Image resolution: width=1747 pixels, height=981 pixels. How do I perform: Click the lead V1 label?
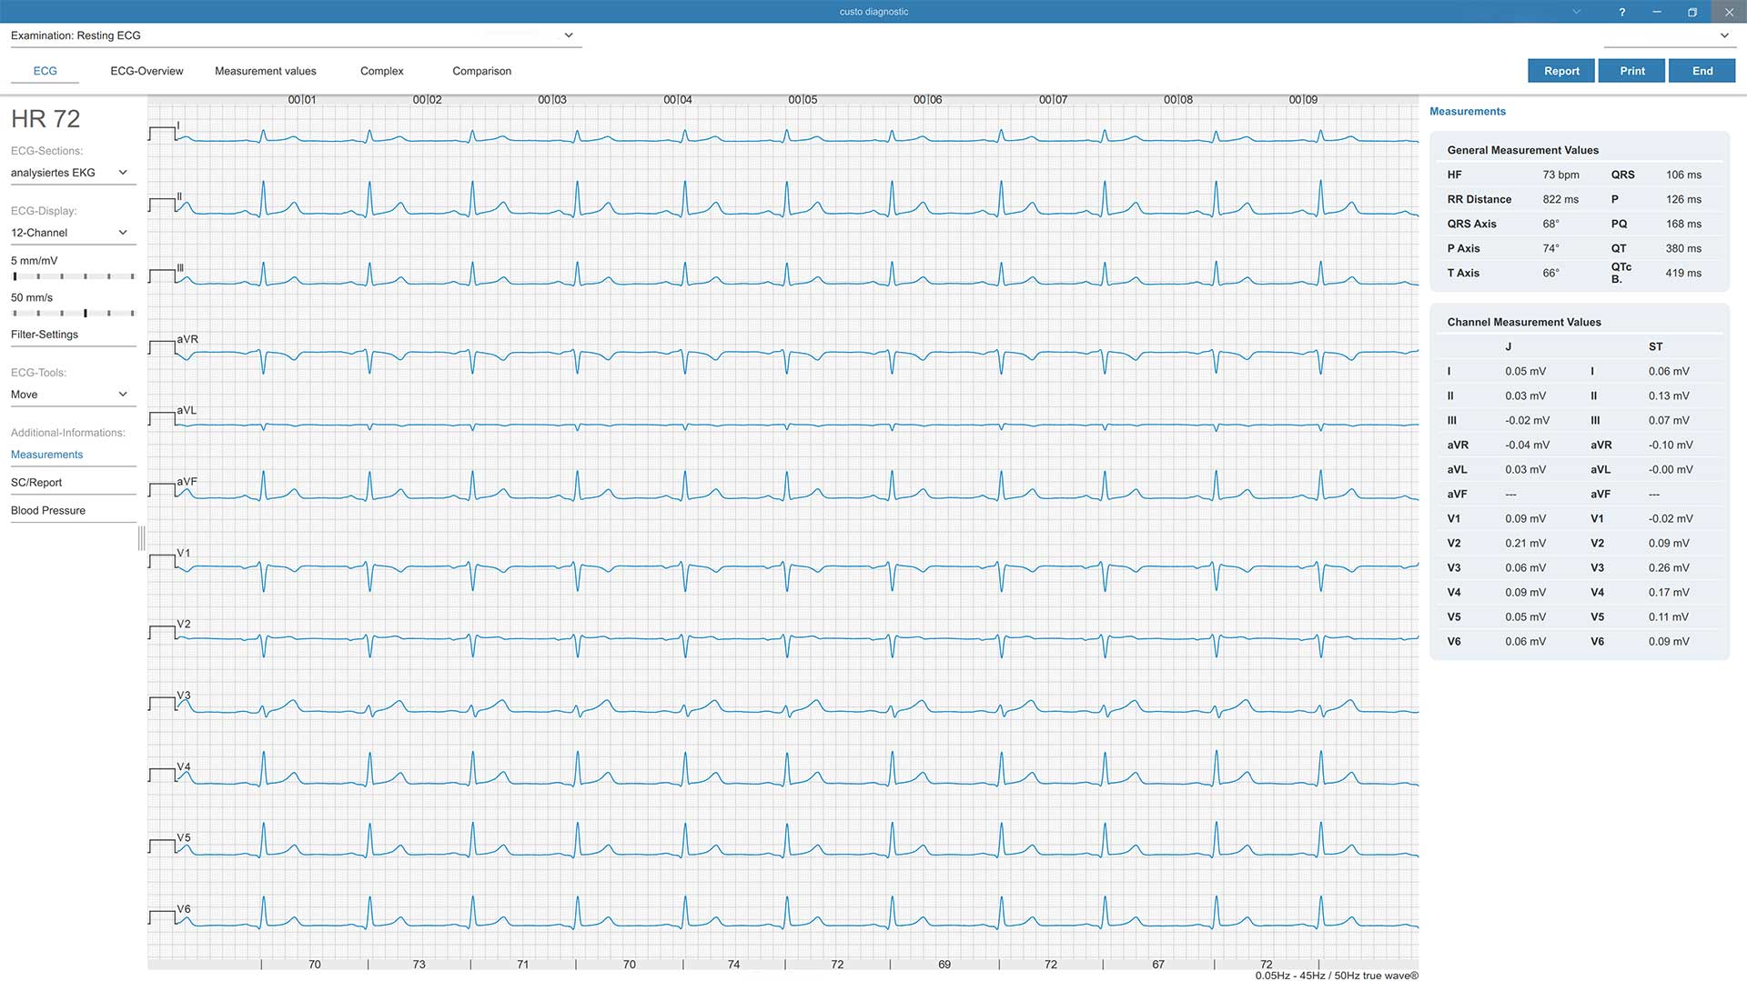[184, 553]
